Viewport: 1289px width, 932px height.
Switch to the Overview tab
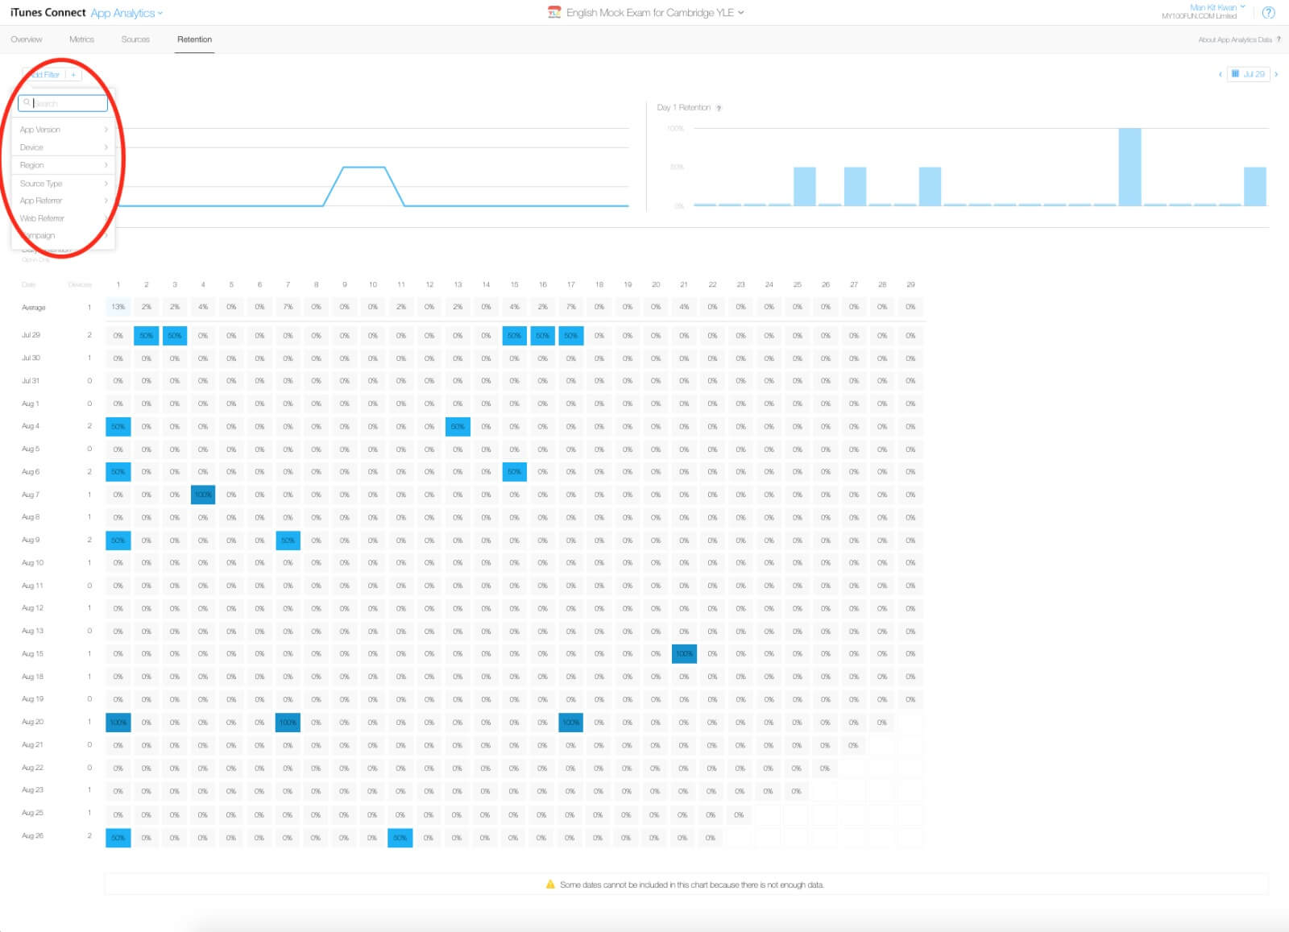tap(27, 39)
